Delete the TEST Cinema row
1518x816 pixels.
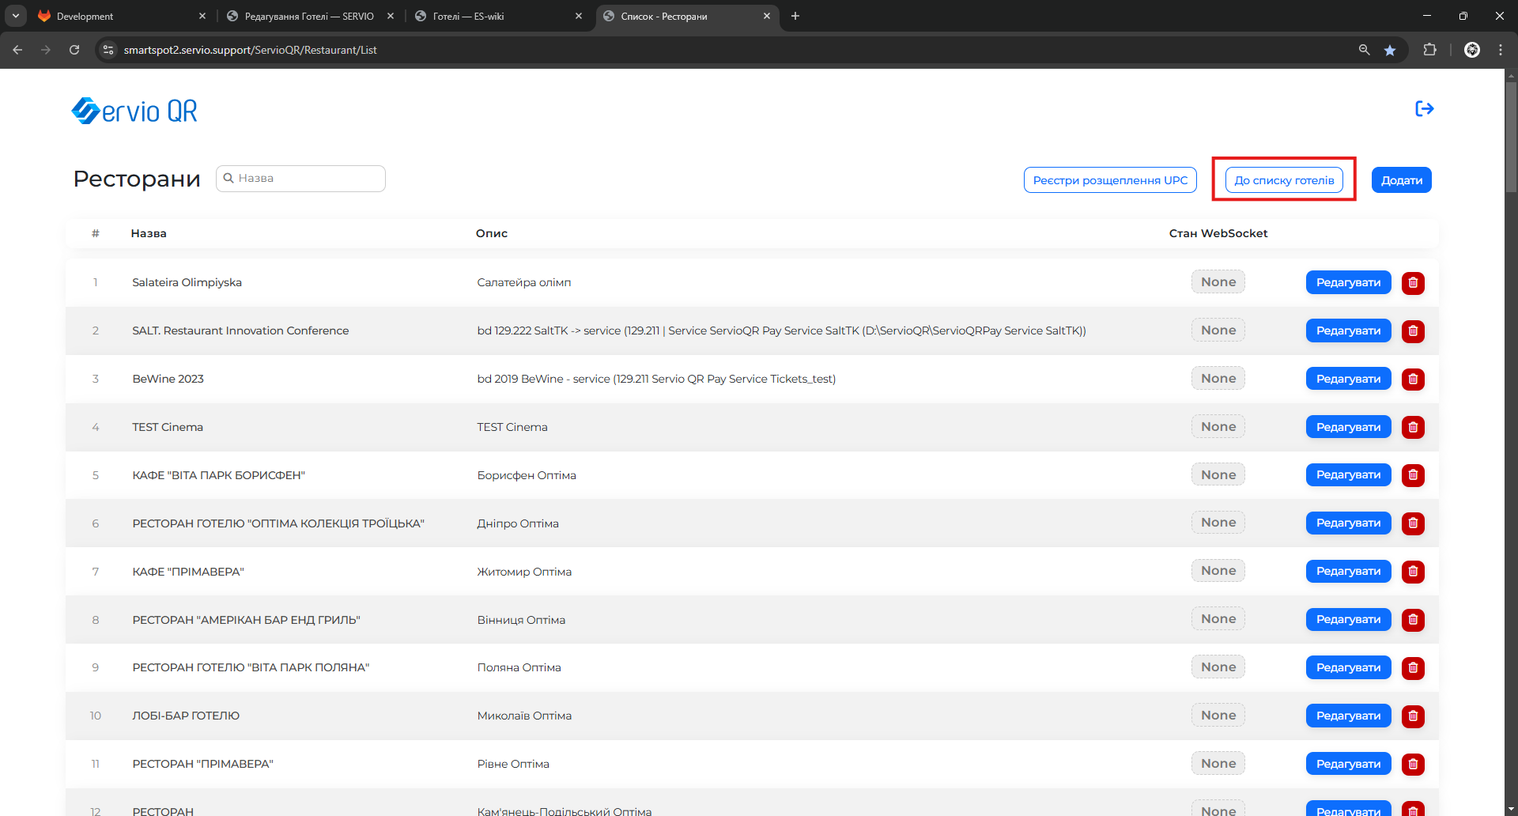click(x=1413, y=428)
